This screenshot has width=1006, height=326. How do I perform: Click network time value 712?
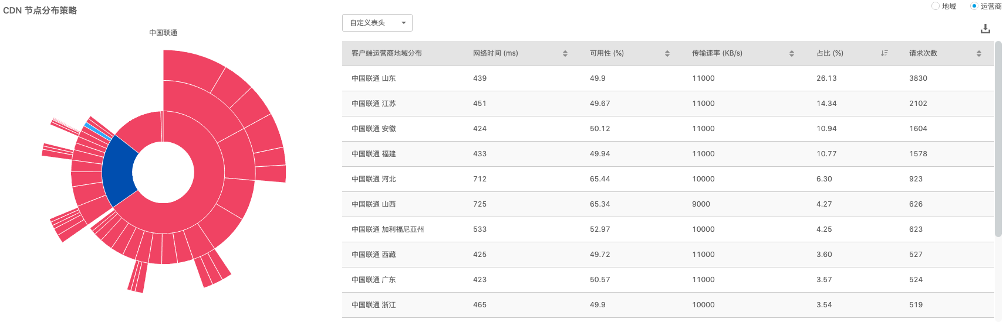click(480, 179)
